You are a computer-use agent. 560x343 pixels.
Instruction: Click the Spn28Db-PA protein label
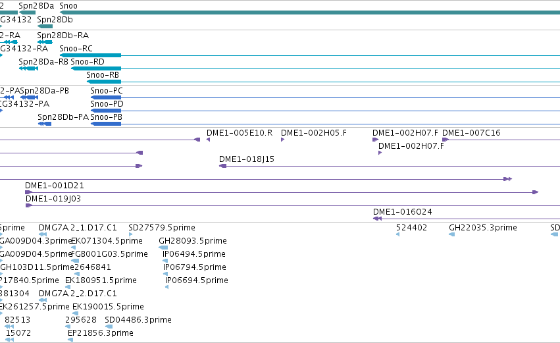click(63, 117)
